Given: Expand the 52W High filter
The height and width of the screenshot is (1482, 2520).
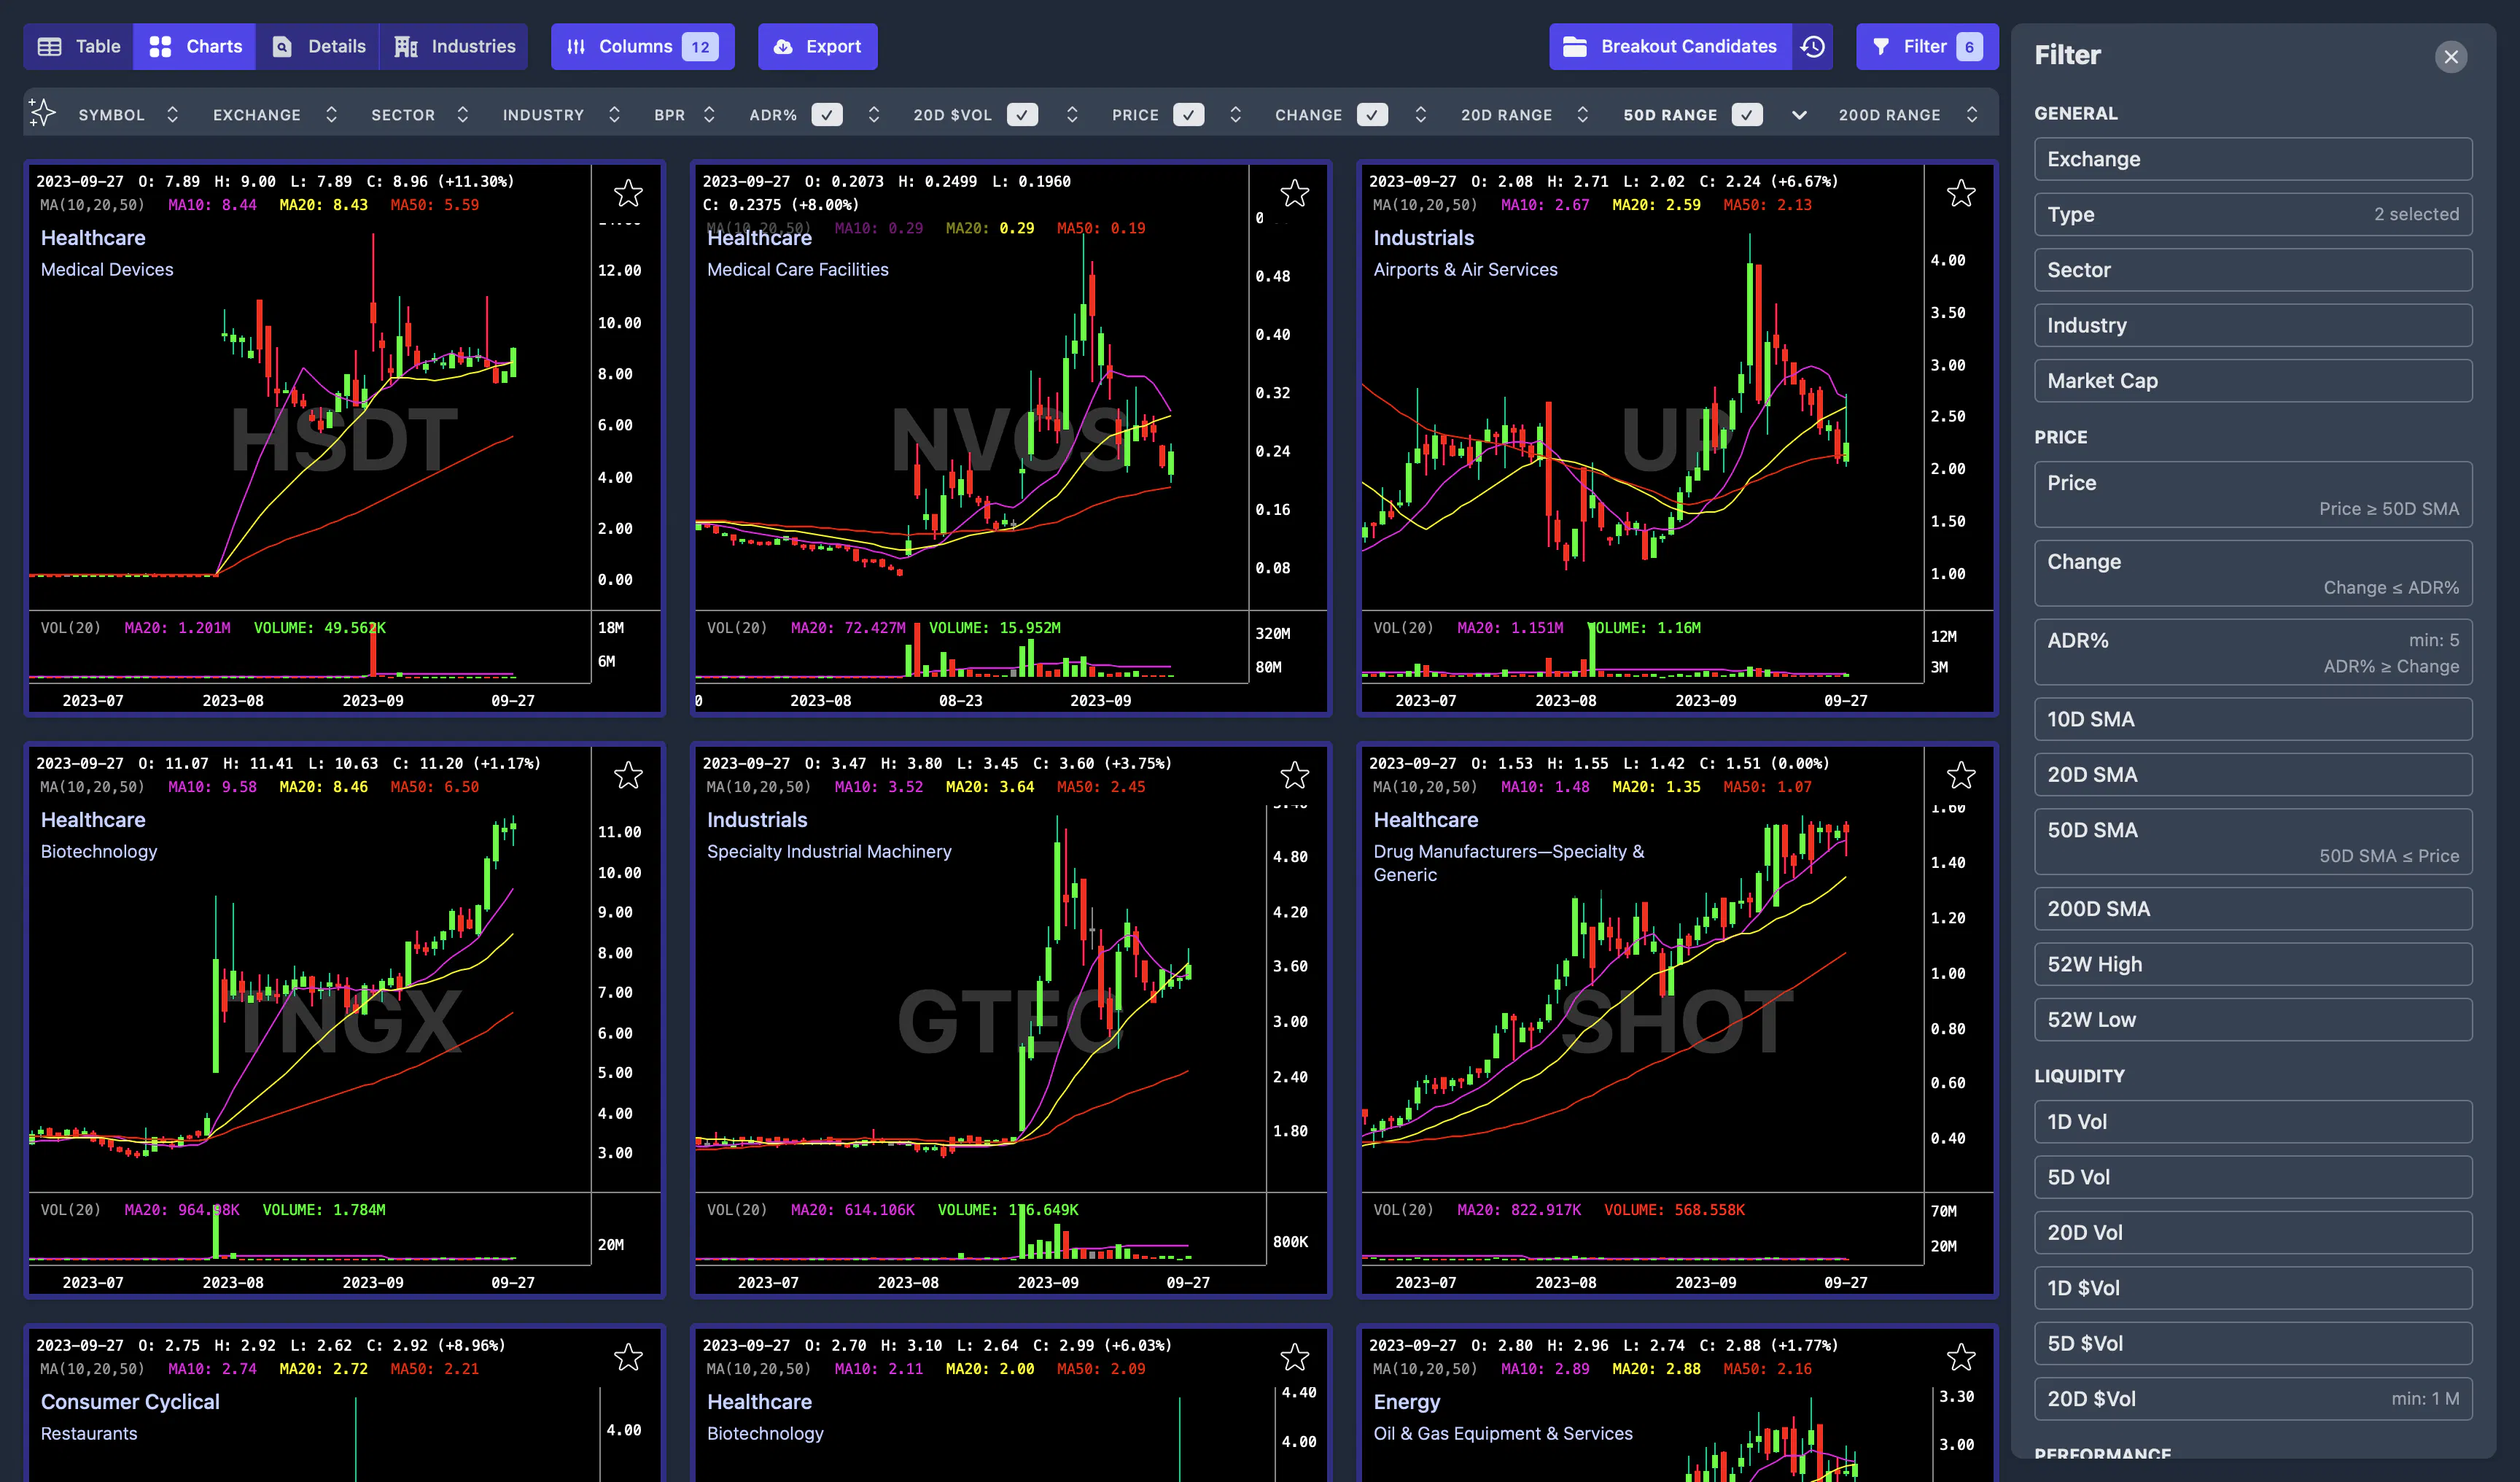Looking at the screenshot, I should [x=2253, y=964].
